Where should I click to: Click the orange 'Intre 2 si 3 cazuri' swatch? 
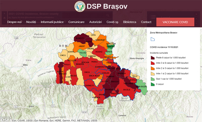click(x=153, y=68)
